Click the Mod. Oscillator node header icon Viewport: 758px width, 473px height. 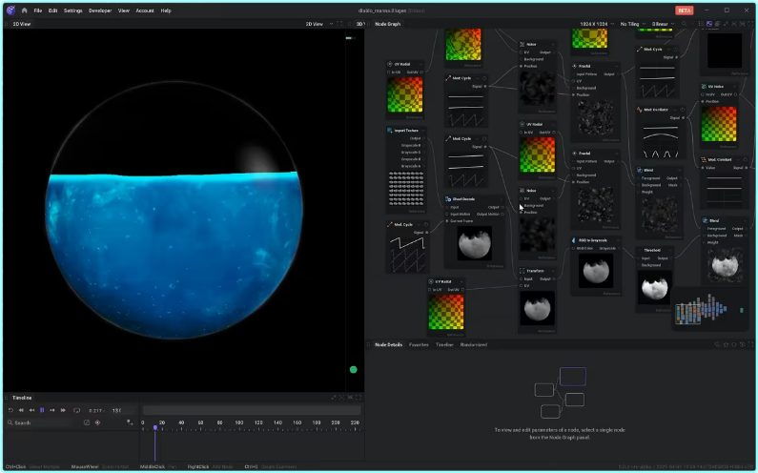(640, 110)
